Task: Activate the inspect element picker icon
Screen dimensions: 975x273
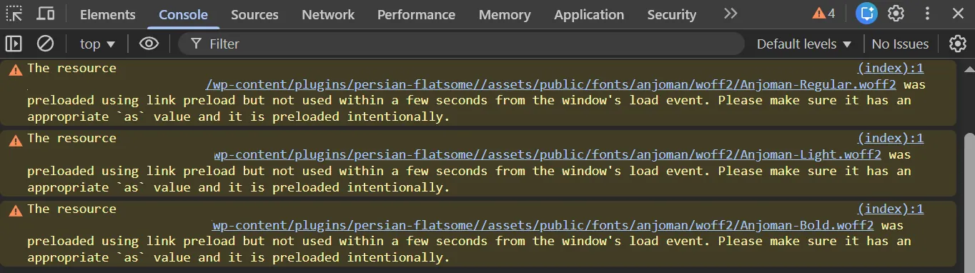Action: (14, 14)
